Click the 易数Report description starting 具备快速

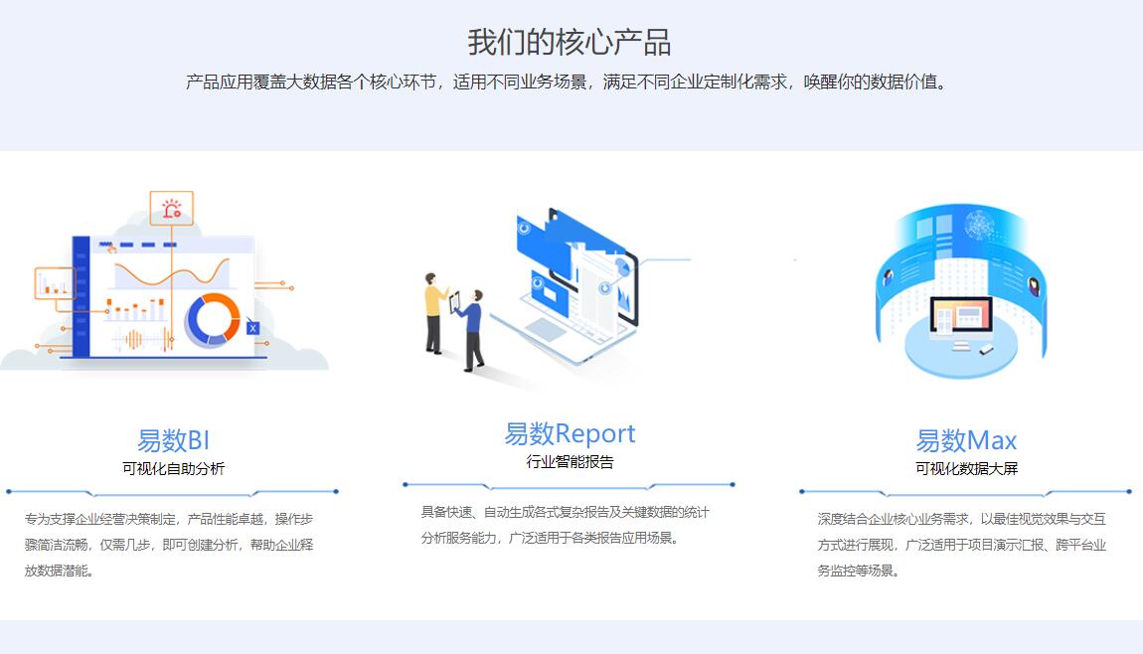(565, 525)
